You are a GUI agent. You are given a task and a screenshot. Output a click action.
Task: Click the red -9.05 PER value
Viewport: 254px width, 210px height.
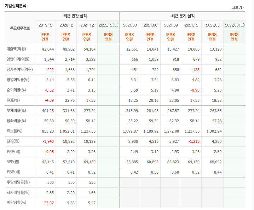(49, 152)
